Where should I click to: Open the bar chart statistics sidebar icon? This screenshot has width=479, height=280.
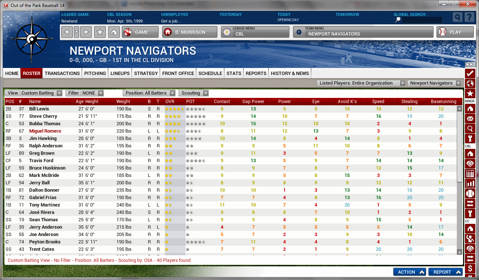click(470, 184)
